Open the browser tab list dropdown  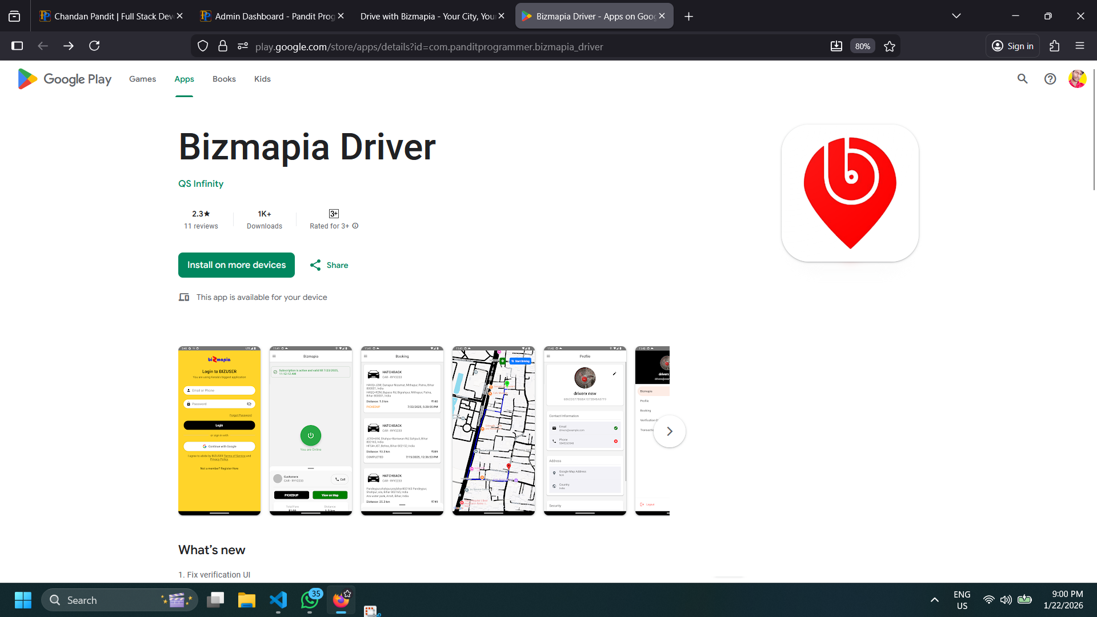956,15
